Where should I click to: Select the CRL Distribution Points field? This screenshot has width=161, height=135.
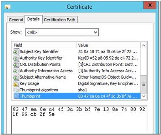[x=40, y=64]
